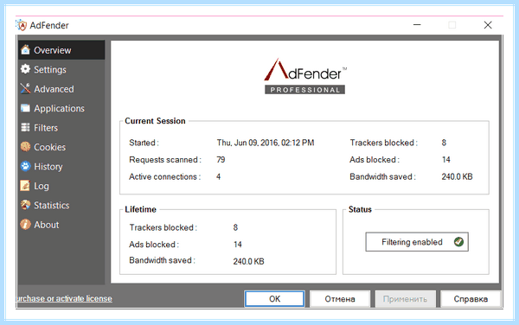Screen dimensions: 519x325
Task: Click the AdFender title bar shield icon
Action: point(22,25)
